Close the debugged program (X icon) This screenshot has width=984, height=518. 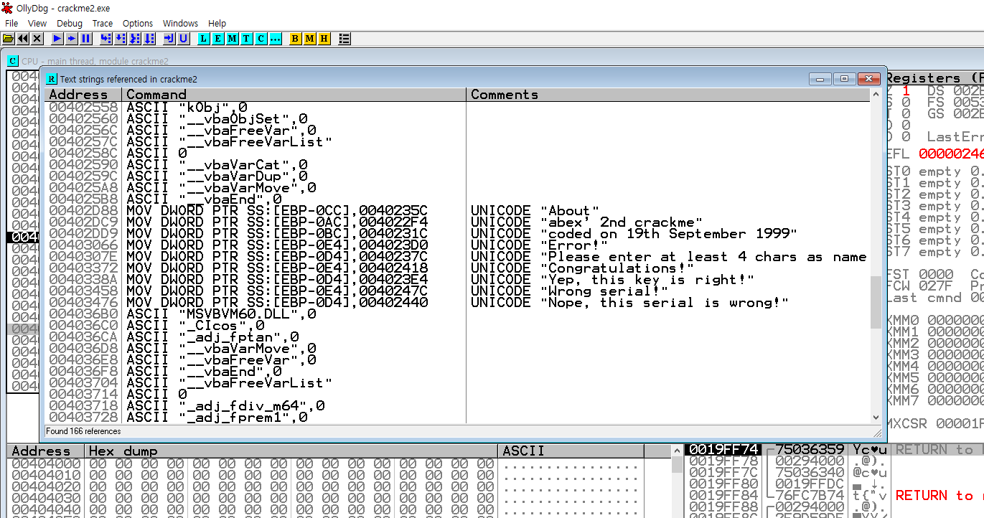pyautogui.click(x=37, y=38)
